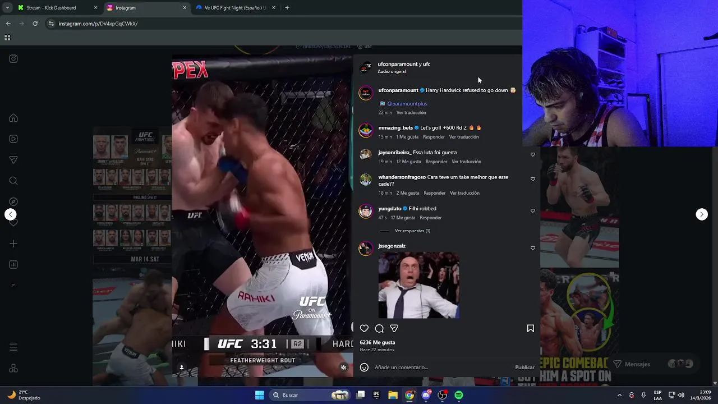Image resolution: width=718 pixels, height=404 pixels.
Task: Open Explore compass icon in sidebar
Action: point(13,201)
